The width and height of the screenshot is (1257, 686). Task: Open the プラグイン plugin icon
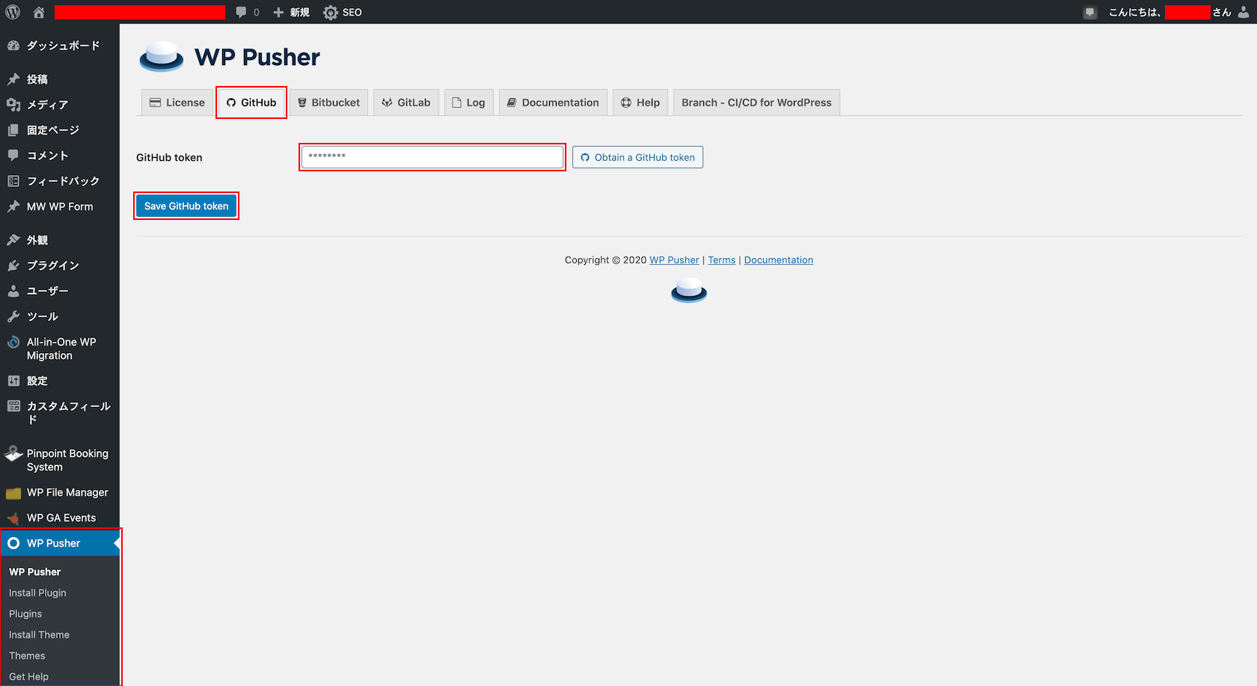coord(14,265)
